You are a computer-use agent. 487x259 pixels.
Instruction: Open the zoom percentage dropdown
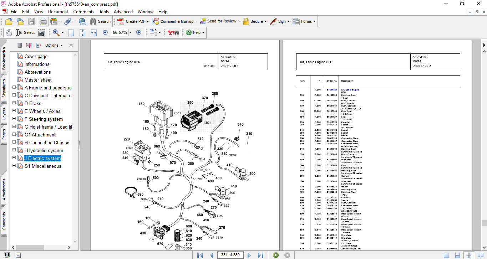[130, 32]
